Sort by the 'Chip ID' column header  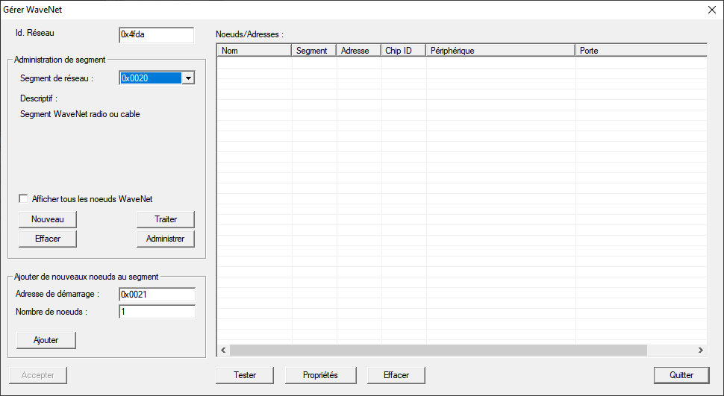tap(403, 51)
